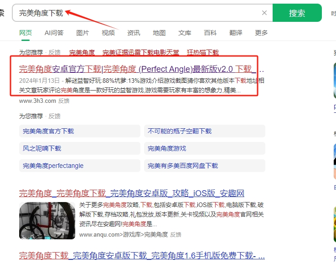Screen dimensions: 336x263
Task: Expand the 更多 tab menu
Action: [x=261, y=33]
